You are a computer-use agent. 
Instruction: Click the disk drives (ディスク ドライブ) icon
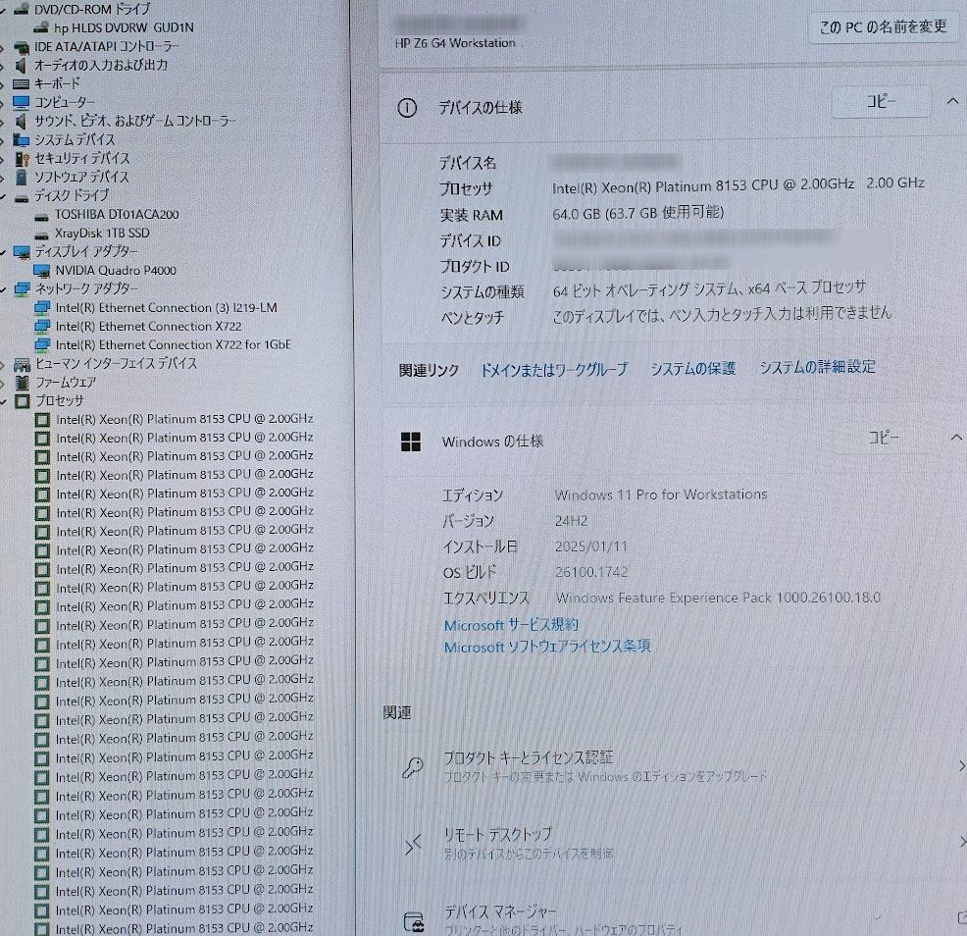(22, 197)
